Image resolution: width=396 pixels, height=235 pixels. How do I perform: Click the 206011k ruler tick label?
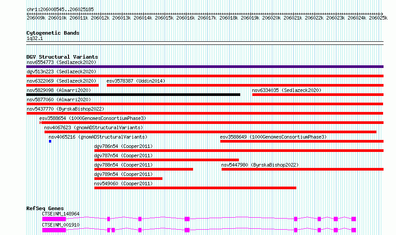pos(79,18)
